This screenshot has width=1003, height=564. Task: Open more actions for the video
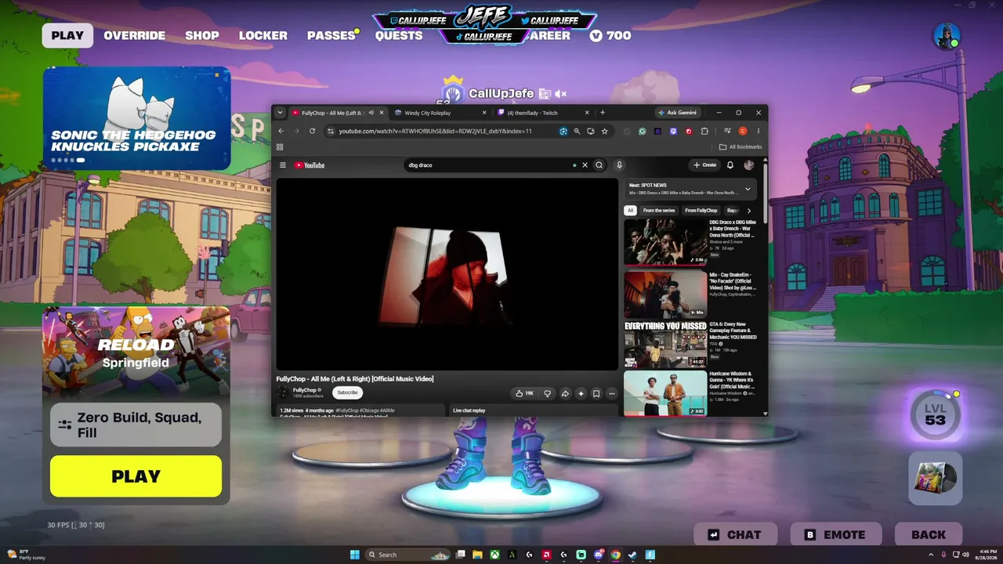pos(612,393)
